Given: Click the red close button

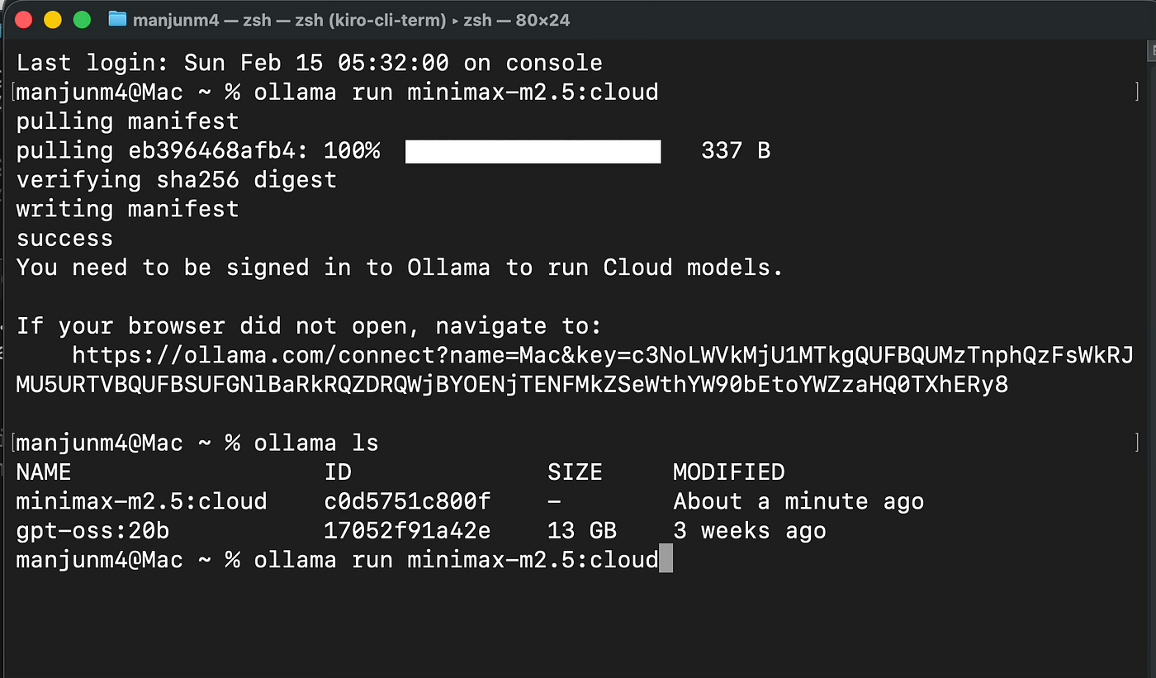Looking at the screenshot, I should click(23, 18).
